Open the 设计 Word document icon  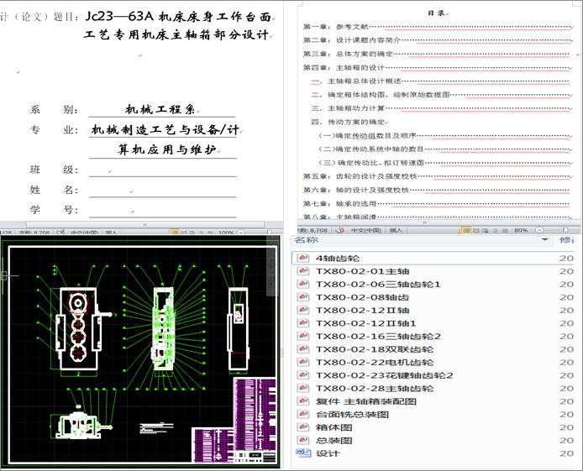303,453
